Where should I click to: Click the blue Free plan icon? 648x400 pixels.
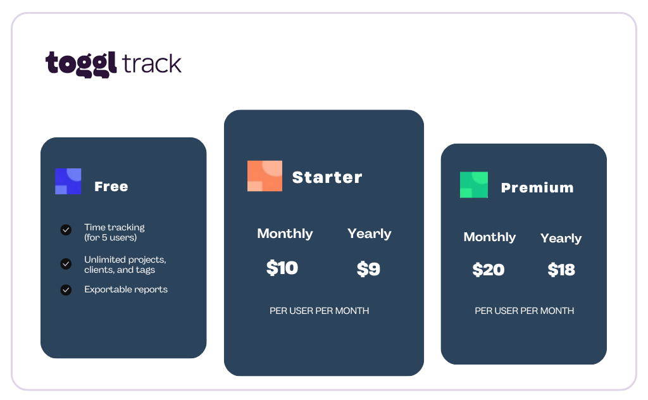(x=68, y=181)
